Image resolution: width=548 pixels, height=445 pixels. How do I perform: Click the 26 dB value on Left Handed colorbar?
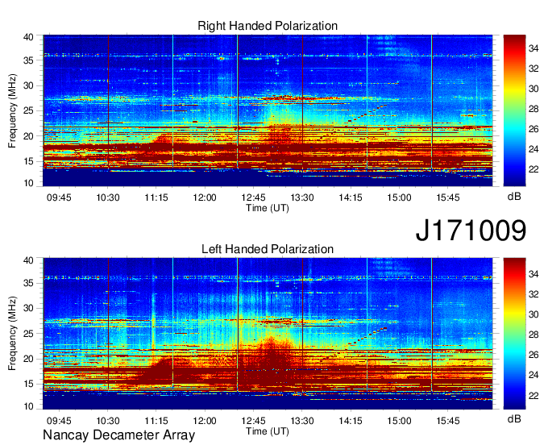pyautogui.click(x=533, y=355)
